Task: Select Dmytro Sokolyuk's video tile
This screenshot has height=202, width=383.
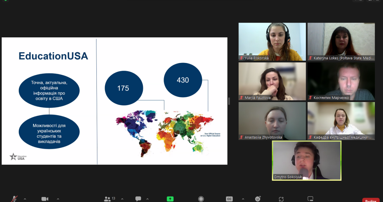Action: coord(306,160)
